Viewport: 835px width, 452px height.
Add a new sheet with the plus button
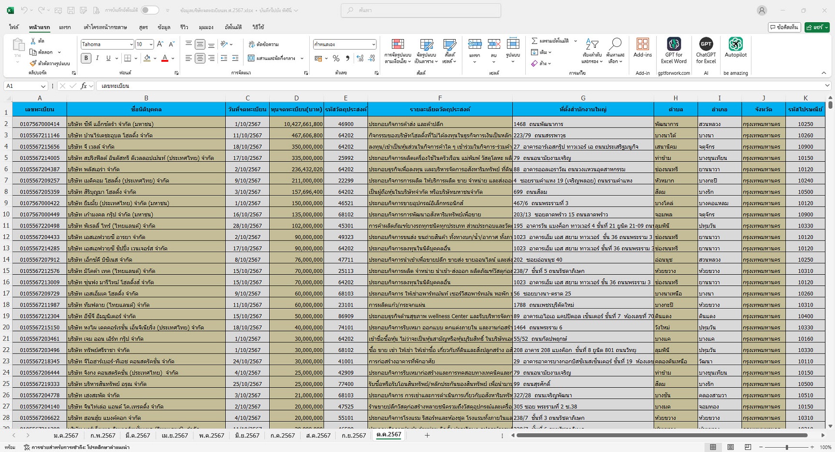point(427,436)
